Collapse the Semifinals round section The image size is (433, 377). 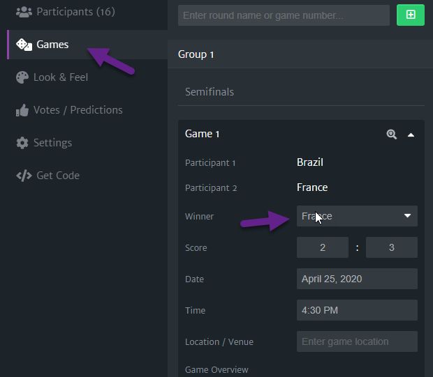coord(301,92)
